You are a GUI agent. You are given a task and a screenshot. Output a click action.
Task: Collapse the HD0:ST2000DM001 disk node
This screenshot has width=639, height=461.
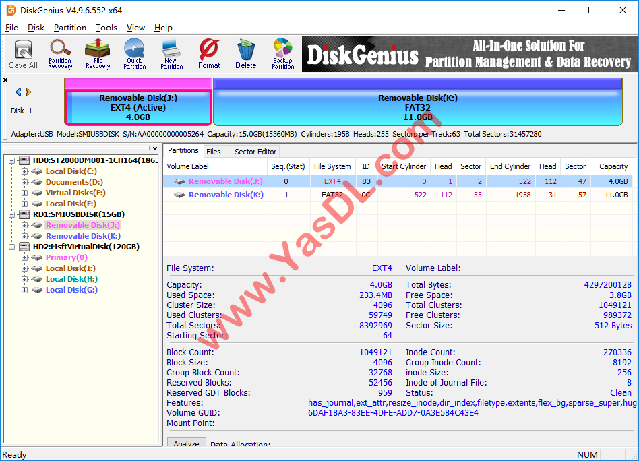(12, 160)
